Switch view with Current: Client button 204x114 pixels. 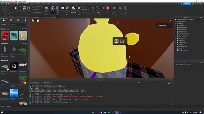click(98, 9)
